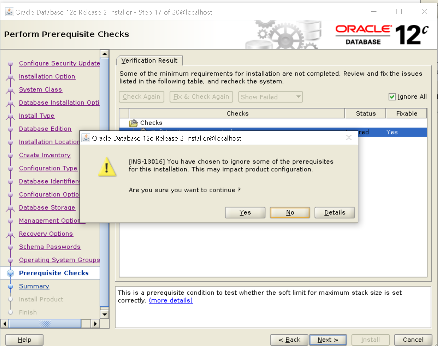Go to Configure Security Updates step
438x346 pixels.
point(59,63)
